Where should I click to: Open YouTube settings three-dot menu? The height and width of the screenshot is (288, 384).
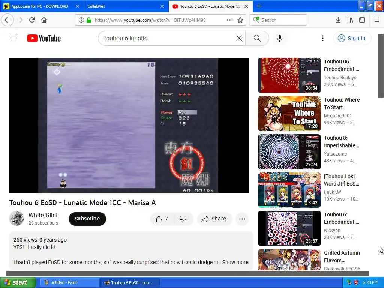pos(323,38)
